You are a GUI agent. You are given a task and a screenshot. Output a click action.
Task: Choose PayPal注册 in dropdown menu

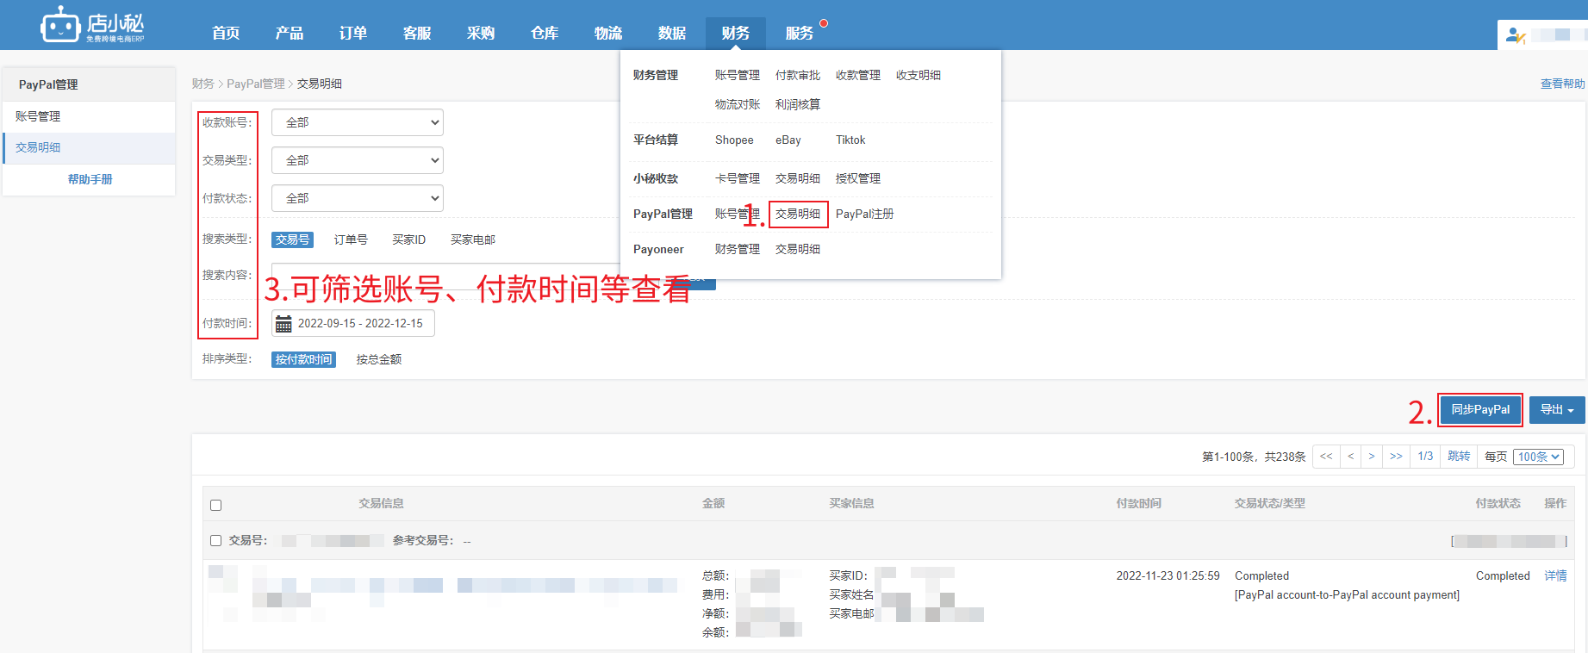(x=865, y=214)
